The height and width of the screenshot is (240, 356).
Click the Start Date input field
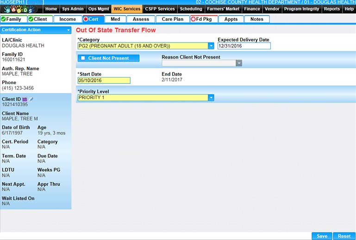[x=104, y=80]
